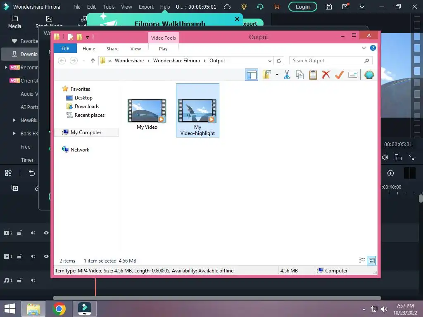Click the rename icon in Explorer toolbar

[353, 75]
